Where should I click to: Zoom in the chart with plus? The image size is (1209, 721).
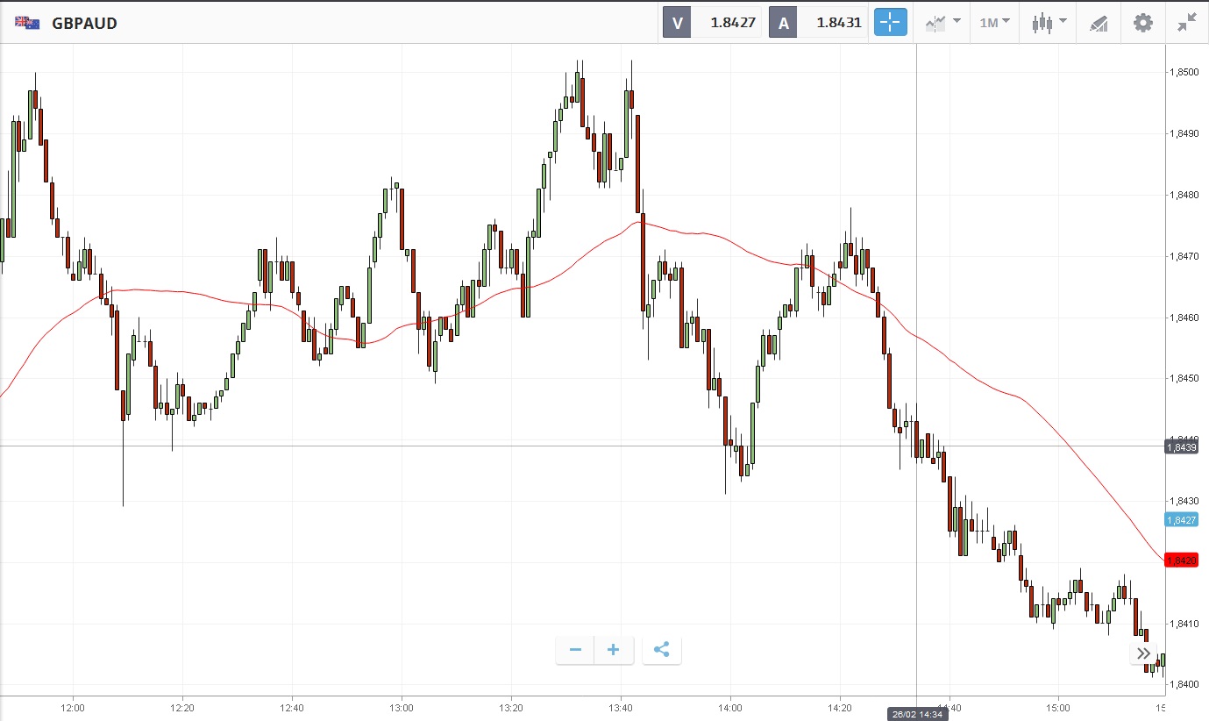614,650
